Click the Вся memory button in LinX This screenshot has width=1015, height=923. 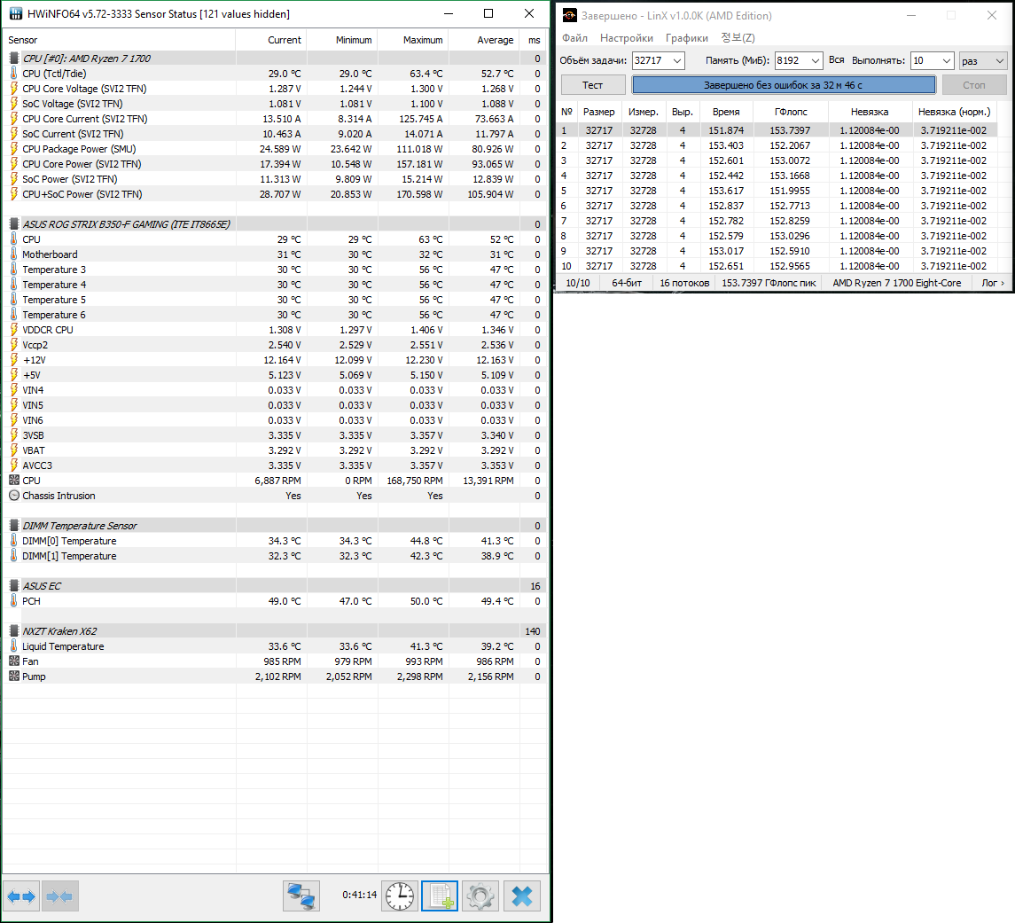click(x=836, y=60)
